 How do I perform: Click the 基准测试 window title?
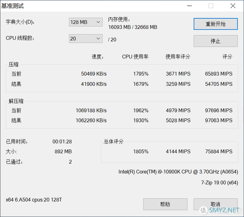[x=13, y=6]
